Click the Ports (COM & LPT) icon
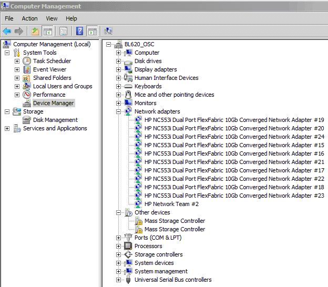Image resolution: width=328 pixels, height=287 pixels. point(128,237)
